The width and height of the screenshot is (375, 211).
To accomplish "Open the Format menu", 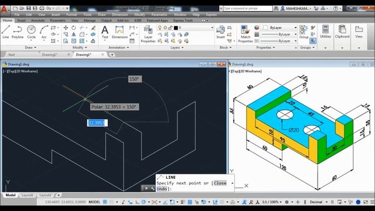I will click(x=71, y=15).
